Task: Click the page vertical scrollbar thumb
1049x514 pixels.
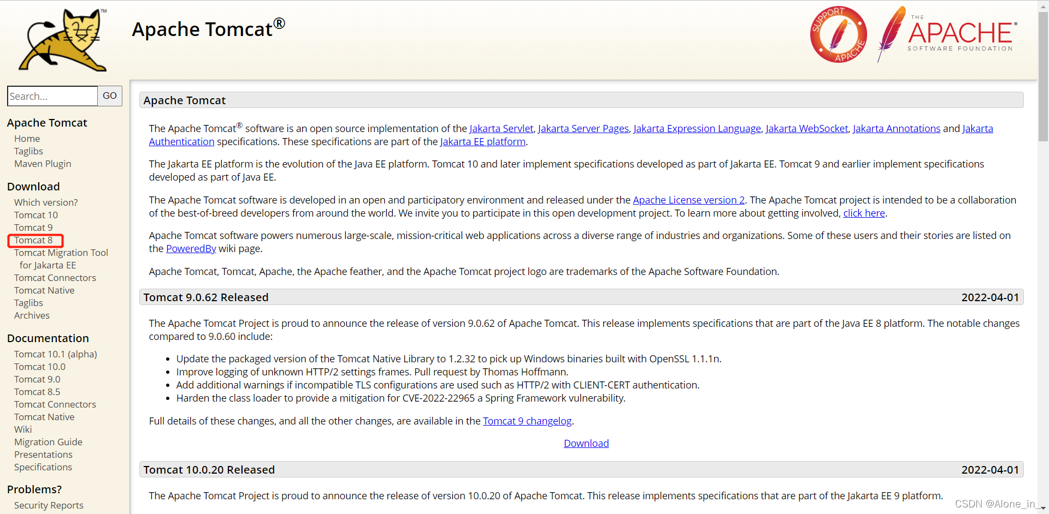Action: click(1044, 76)
